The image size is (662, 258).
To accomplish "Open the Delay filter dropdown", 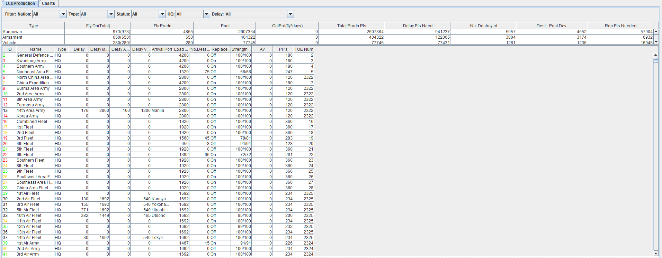I will click(290, 14).
